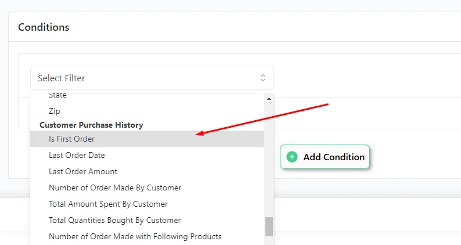Click the Select Filter placeholder text

[62, 78]
